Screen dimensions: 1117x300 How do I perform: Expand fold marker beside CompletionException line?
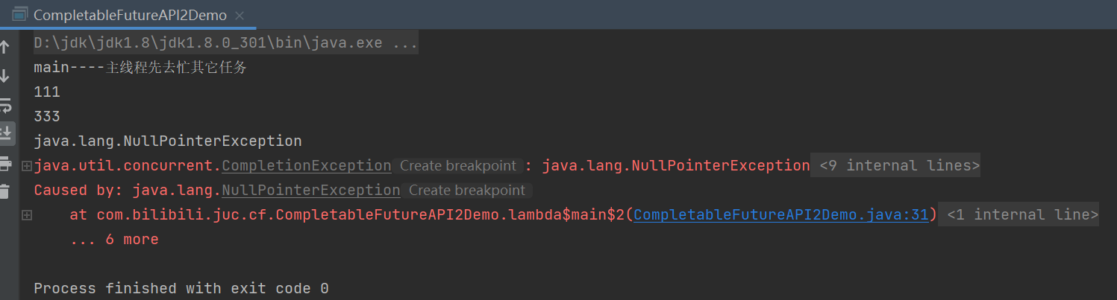27,166
